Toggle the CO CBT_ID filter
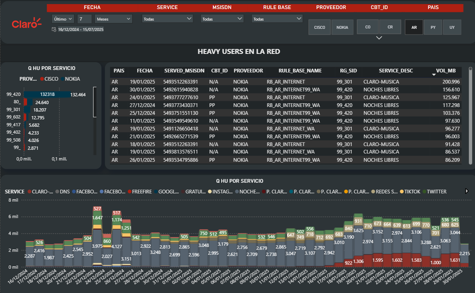 (x=368, y=27)
